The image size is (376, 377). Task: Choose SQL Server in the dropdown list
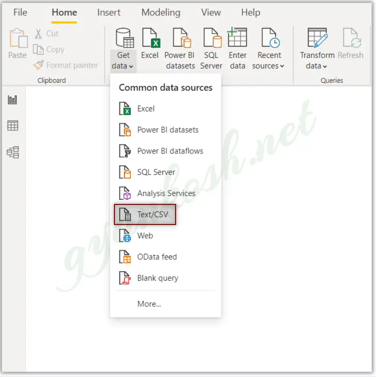tap(166, 172)
